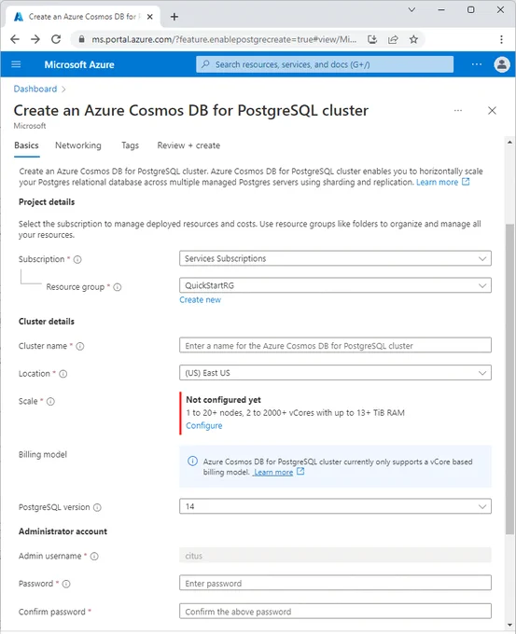Screen dimensions: 516x634
Task: Click the share page icon in address bar
Action: click(393, 39)
